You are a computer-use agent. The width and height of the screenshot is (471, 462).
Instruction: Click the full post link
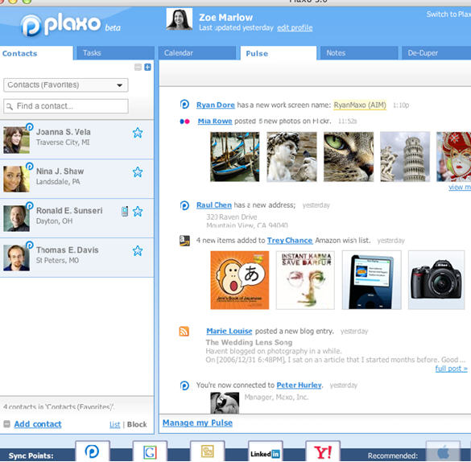click(x=452, y=369)
